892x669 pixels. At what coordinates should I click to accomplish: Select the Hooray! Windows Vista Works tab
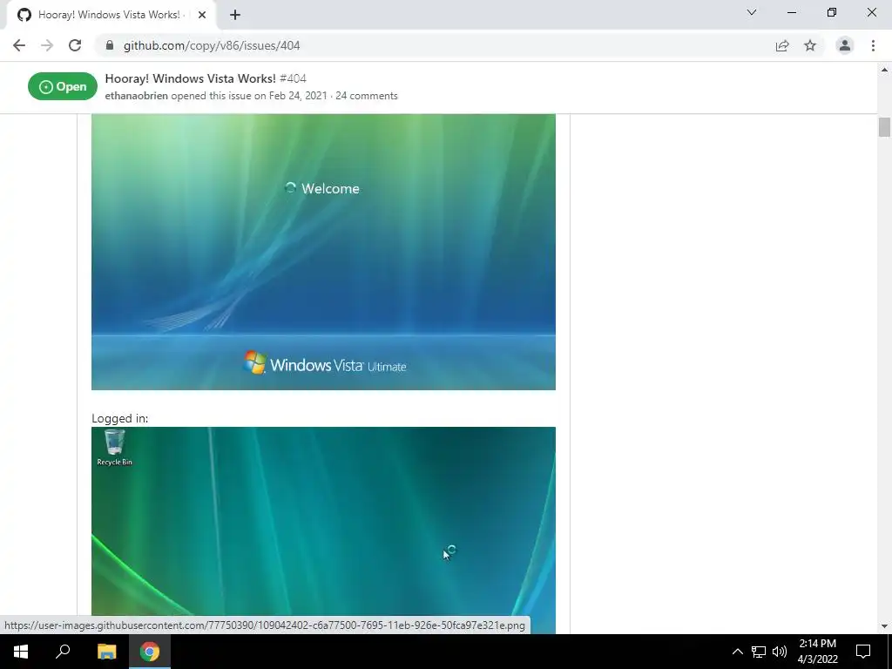tap(111, 16)
